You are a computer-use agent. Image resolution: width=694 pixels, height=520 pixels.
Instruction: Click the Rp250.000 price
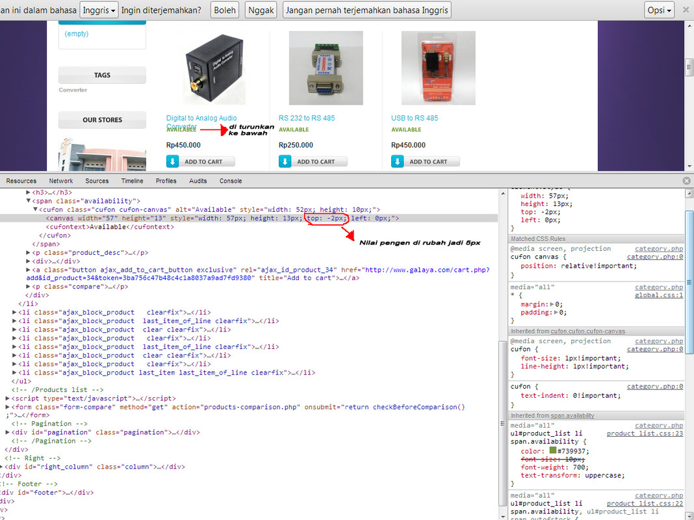296,145
